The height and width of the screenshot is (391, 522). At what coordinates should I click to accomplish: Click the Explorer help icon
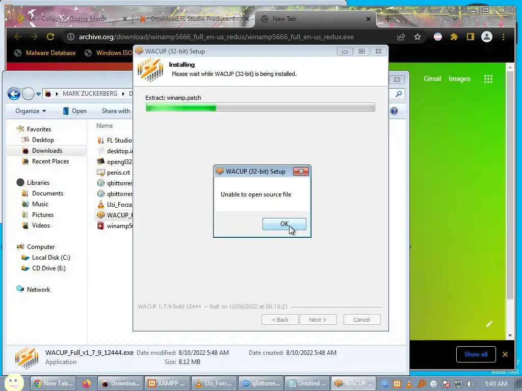(x=394, y=111)
